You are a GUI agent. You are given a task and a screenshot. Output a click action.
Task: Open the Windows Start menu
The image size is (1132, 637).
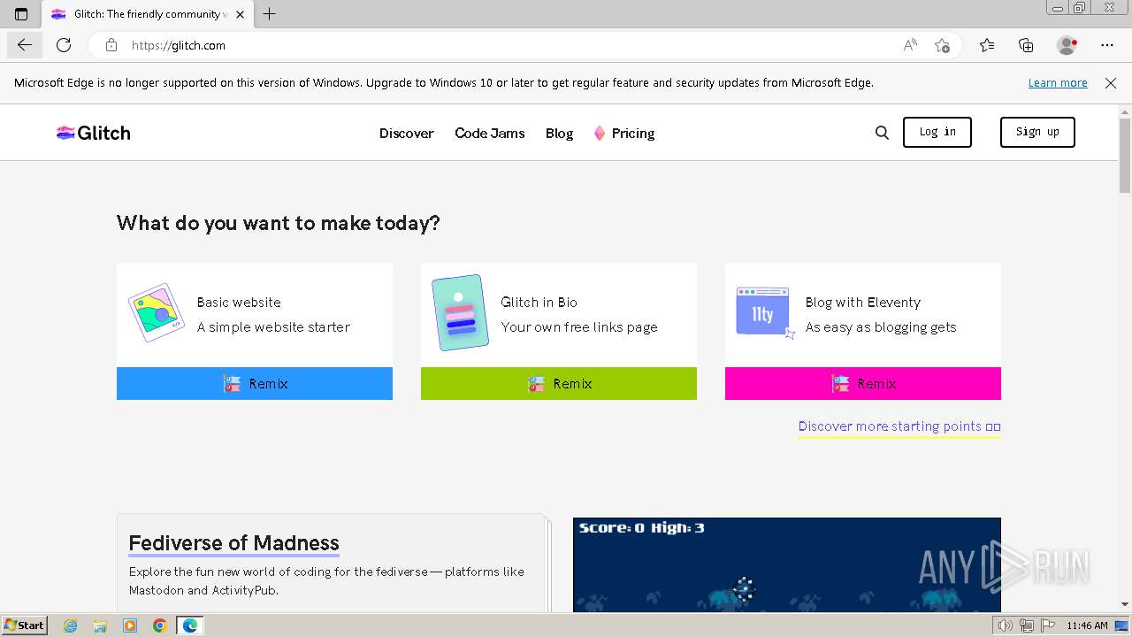24,625
